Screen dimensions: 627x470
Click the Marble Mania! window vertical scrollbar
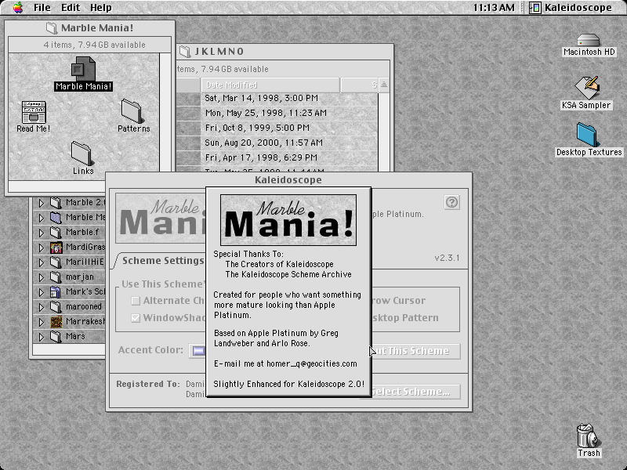pyautogui.click(x=165, y=117)
